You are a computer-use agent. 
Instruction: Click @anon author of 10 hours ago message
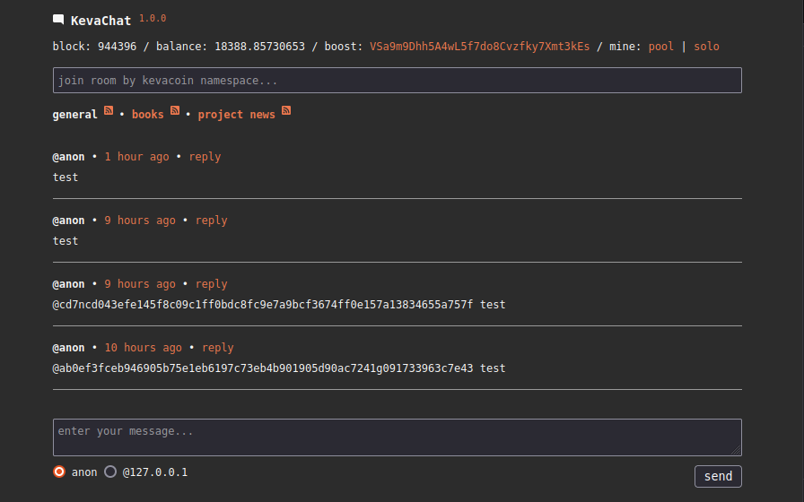69,349
